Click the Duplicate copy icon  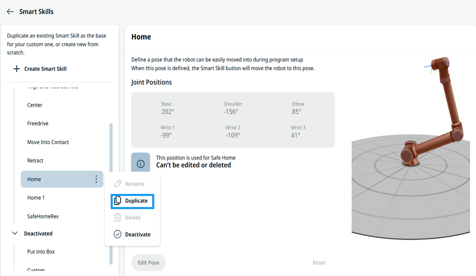[117, 201]
